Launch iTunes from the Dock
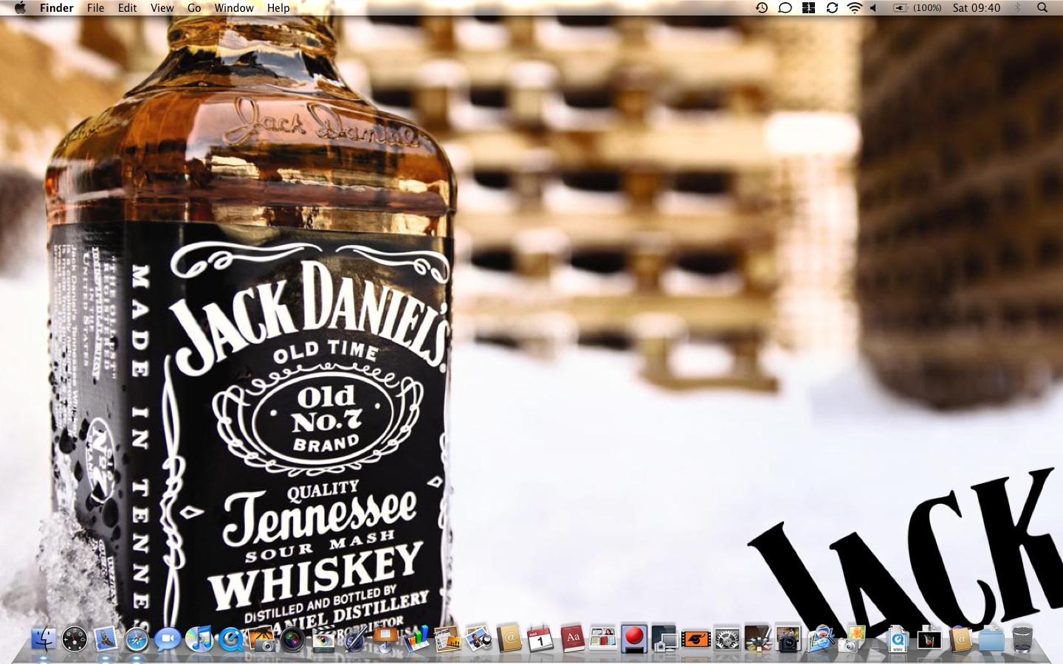The width and height of the screenshot is (1063, 664). point(199,639)
